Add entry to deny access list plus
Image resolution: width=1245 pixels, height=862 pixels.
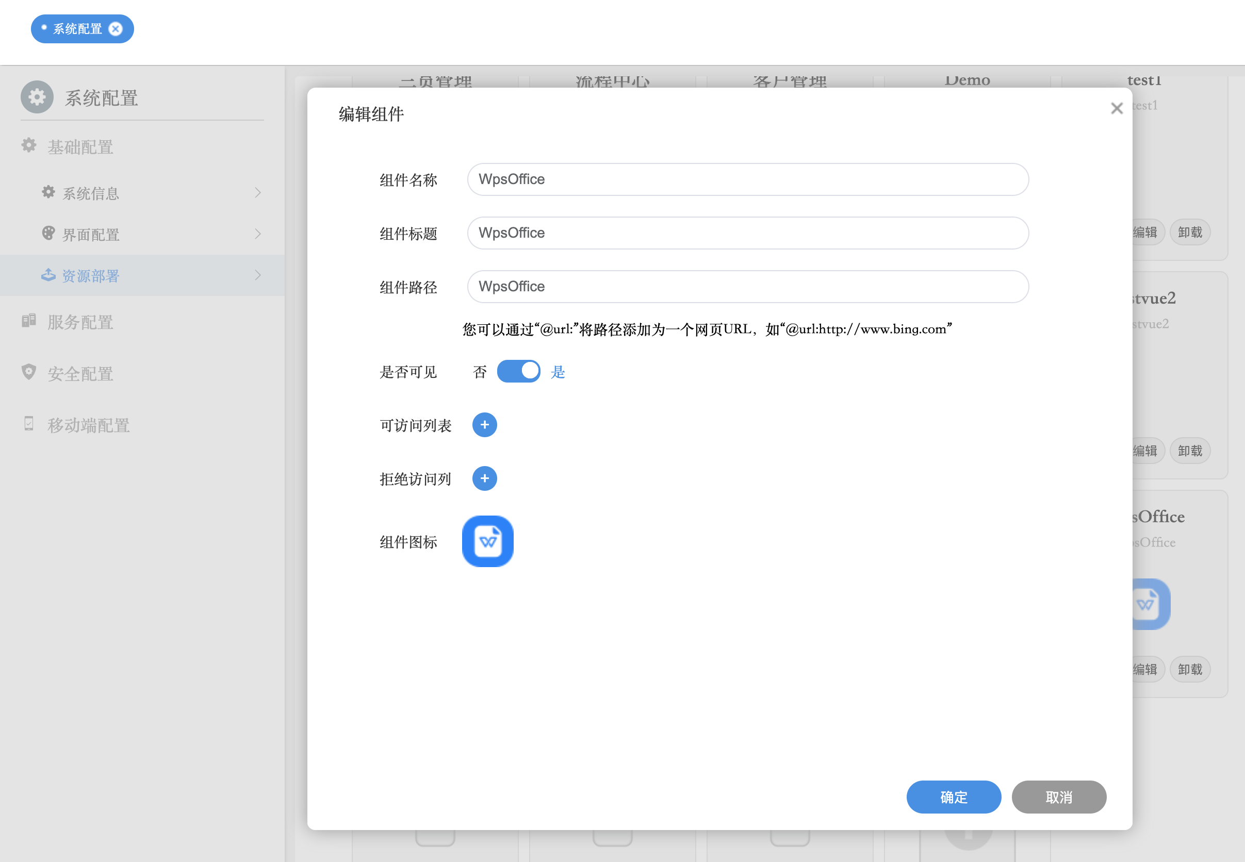[x=484, y=478]
